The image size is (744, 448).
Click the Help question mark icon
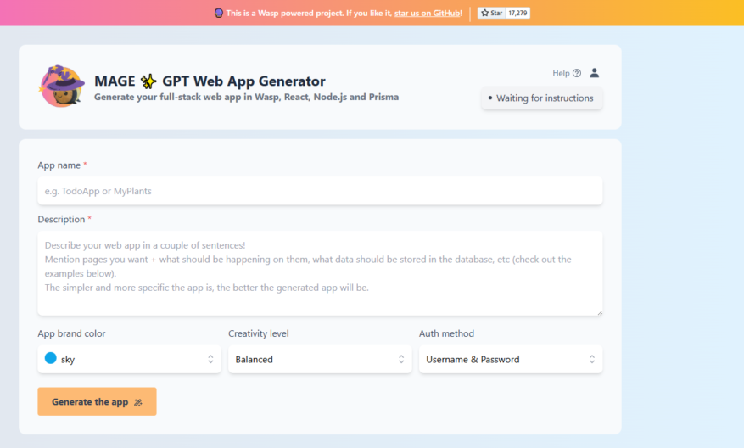(577, 73)
